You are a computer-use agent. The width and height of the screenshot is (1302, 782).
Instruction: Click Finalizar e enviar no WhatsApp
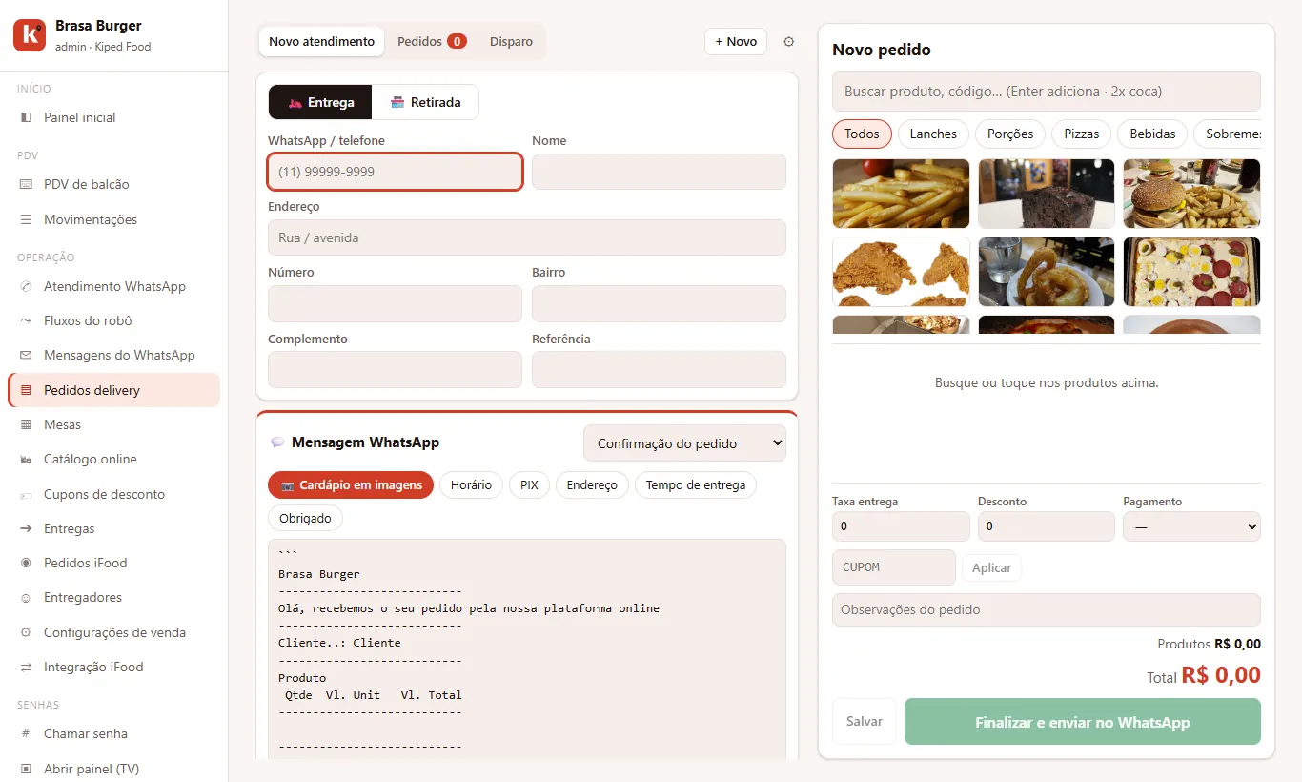pyautogui.click(x=1082, y=722)
